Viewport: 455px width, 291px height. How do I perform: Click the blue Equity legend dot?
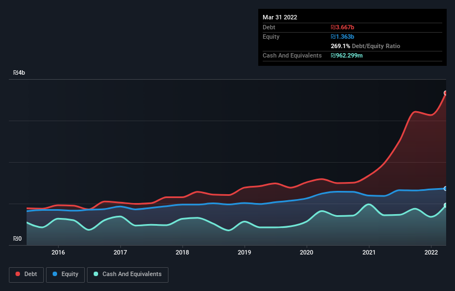click(55, 274)
